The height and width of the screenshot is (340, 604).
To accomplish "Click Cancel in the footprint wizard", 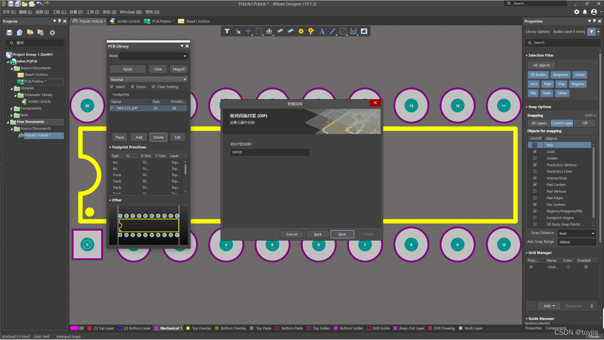I will [x=292, y=234].
